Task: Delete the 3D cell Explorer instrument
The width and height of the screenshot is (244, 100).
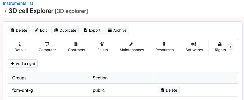Action: pos(18,30)
